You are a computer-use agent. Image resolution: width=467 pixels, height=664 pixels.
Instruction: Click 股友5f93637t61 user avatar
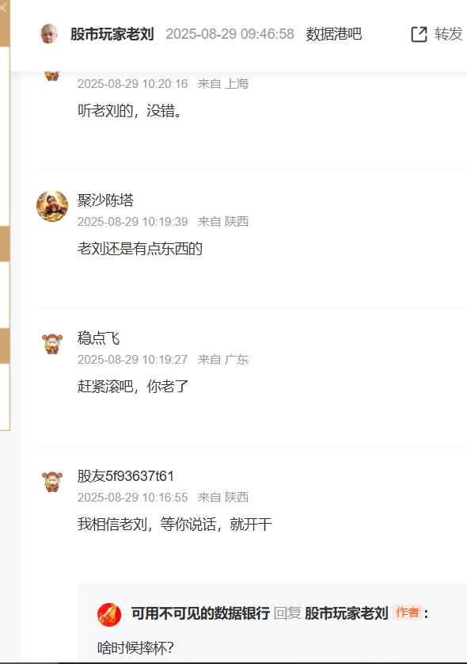[x=52, y=482]
